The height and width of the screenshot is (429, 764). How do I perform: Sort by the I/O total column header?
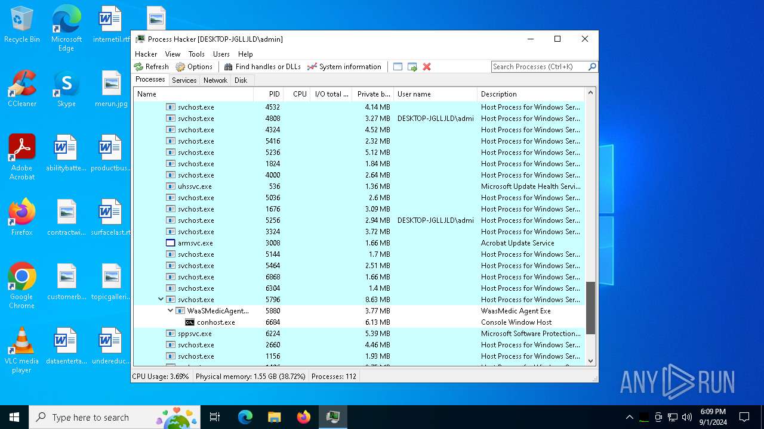pos(331,94)
